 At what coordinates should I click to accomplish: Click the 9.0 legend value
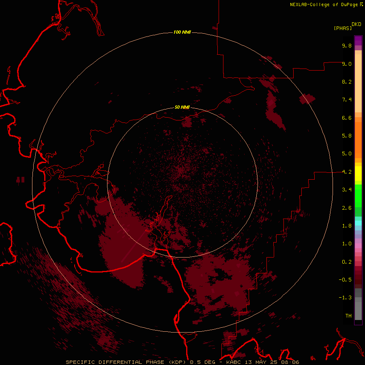347,64
